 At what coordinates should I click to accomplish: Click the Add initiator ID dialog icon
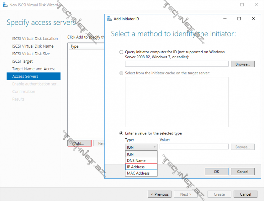click(109, 19)
